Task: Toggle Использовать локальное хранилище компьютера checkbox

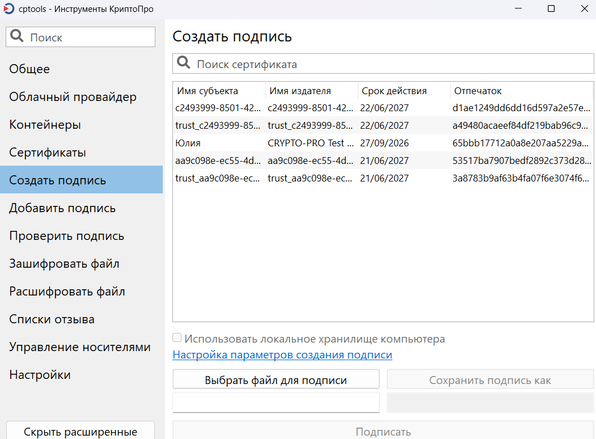Action: pyautogui.click(x=177, y=337)
